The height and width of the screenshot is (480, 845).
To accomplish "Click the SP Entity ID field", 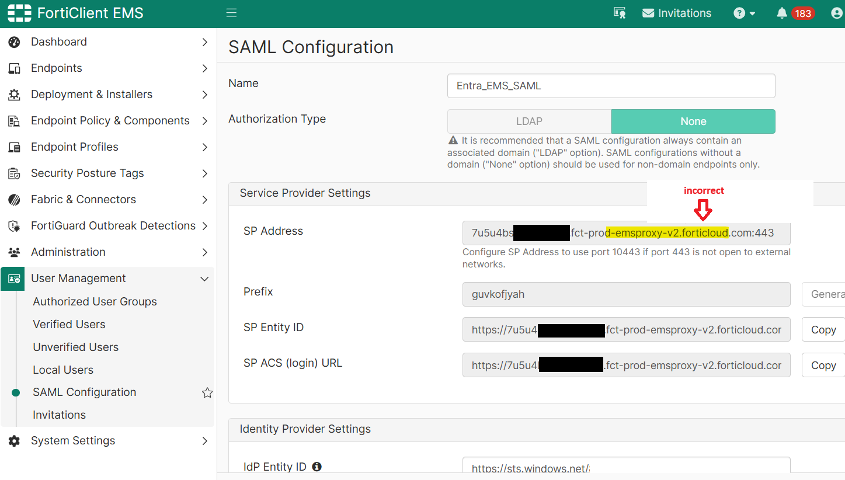I will coord(627,330).
